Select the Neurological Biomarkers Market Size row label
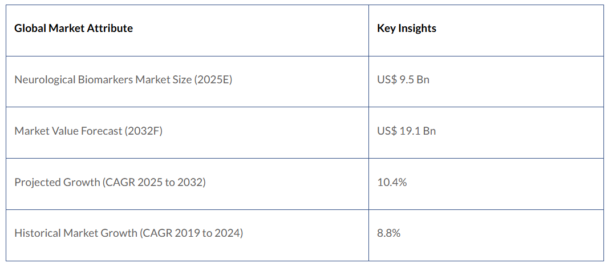608x267 pixels. [x=123, y=79]
